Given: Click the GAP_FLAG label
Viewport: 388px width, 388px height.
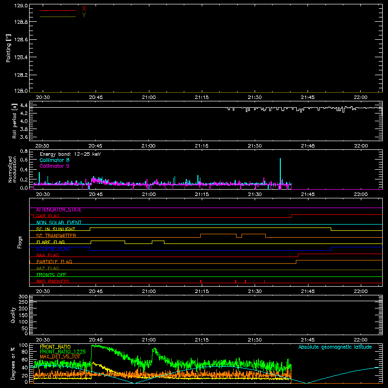Looking at the screenshot, I should (48, 216).
